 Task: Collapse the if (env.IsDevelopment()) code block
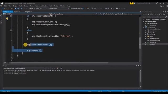point(11,16)
